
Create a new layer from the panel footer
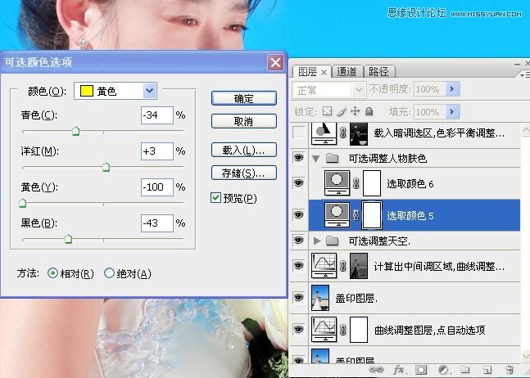[487, 370]
